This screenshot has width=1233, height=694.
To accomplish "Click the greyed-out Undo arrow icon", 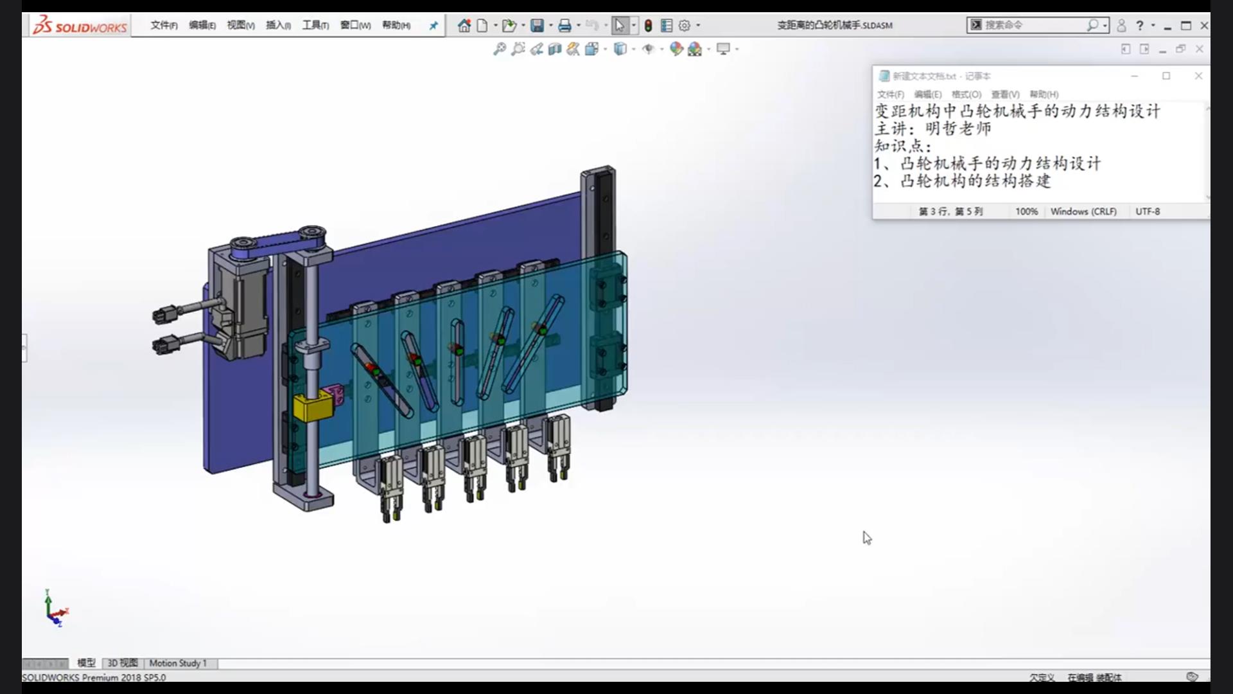I will 592,26.
